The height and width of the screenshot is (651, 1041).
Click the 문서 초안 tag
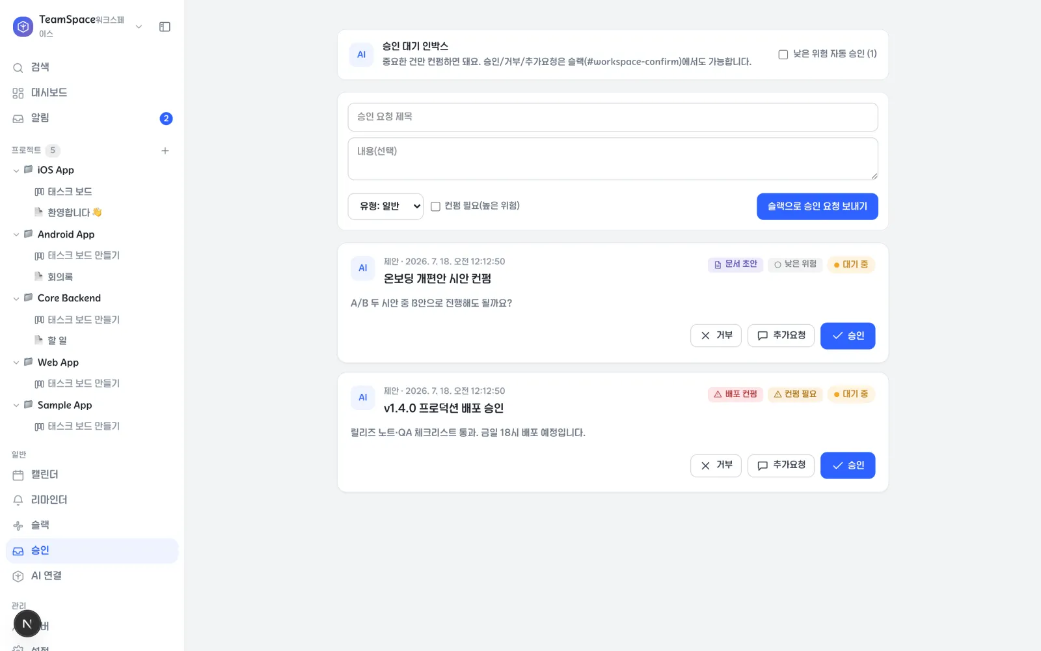tap(735, 264)
